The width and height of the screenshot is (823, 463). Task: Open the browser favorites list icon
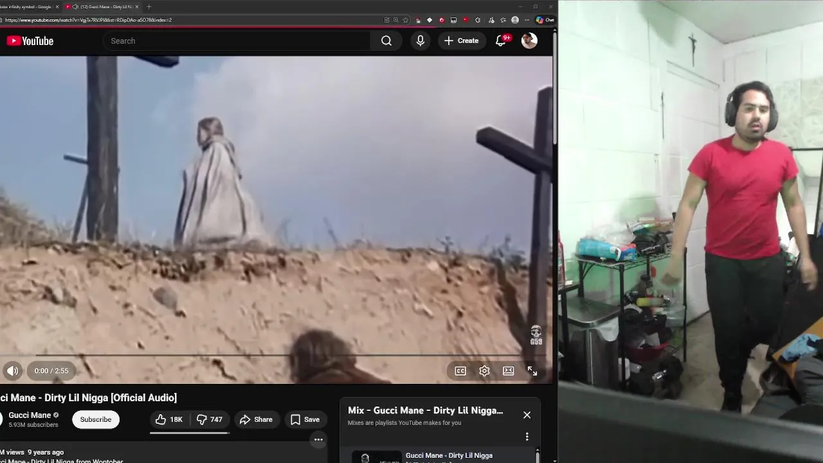[x=503, y=20]
